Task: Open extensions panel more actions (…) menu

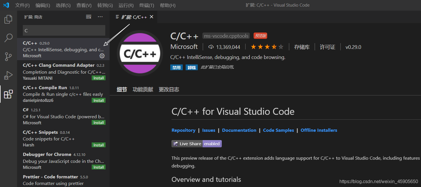Action: tap(100, 17)
